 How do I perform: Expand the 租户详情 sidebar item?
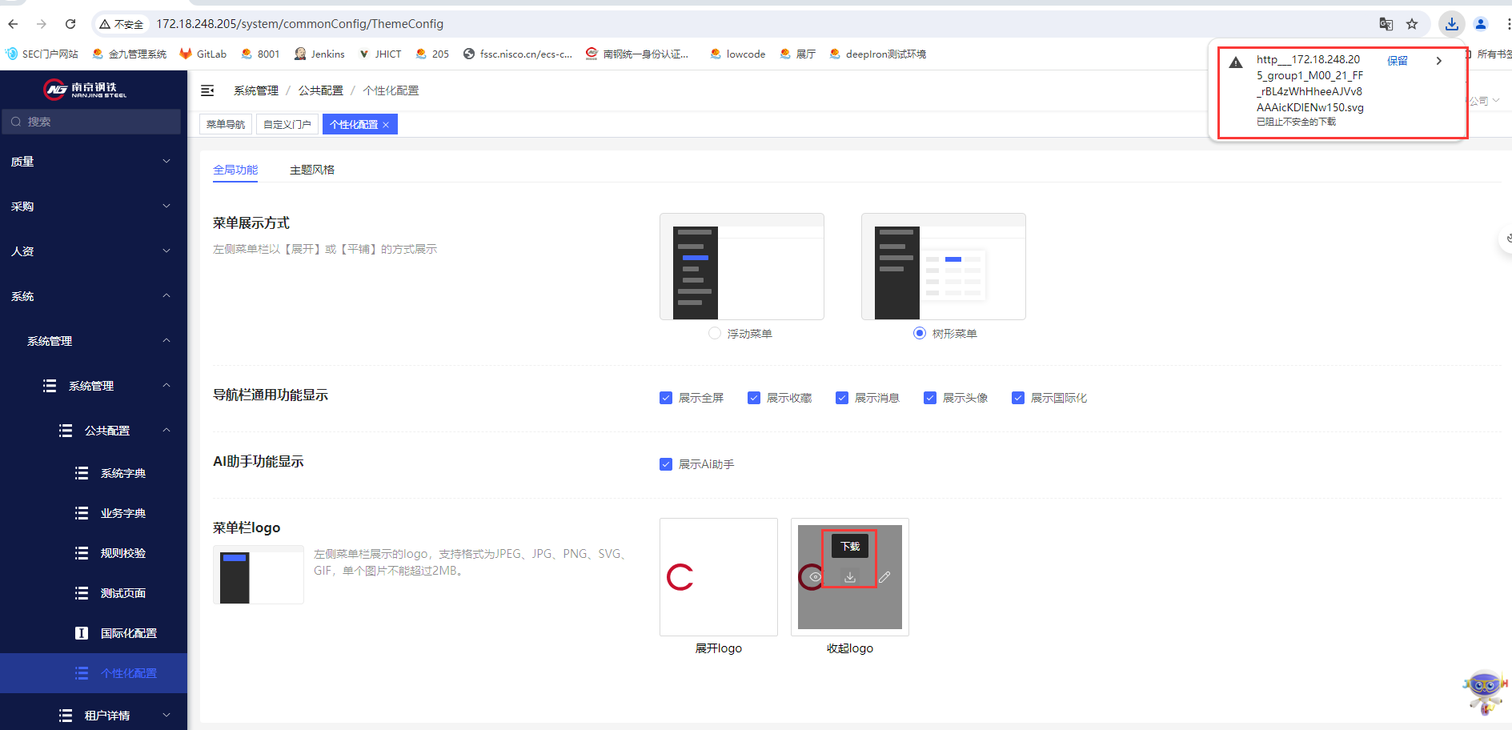[x=94, y=715]
